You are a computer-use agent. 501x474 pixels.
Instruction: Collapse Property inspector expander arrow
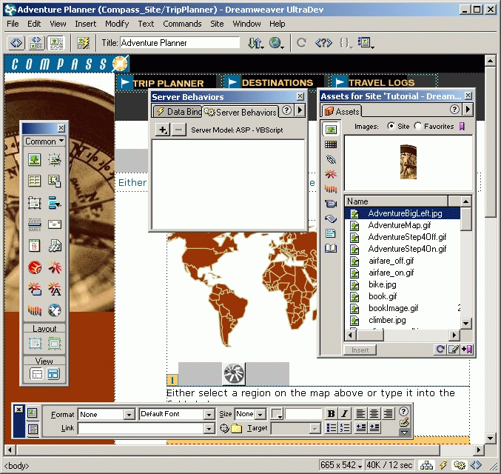pos(404,433)
